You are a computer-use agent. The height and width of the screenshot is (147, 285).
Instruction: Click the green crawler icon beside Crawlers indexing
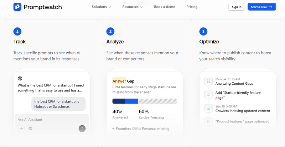(x=208, y=108)
